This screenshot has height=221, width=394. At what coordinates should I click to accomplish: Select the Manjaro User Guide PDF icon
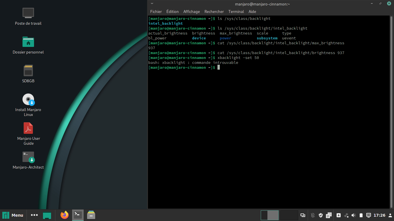(x=28, y=128)
